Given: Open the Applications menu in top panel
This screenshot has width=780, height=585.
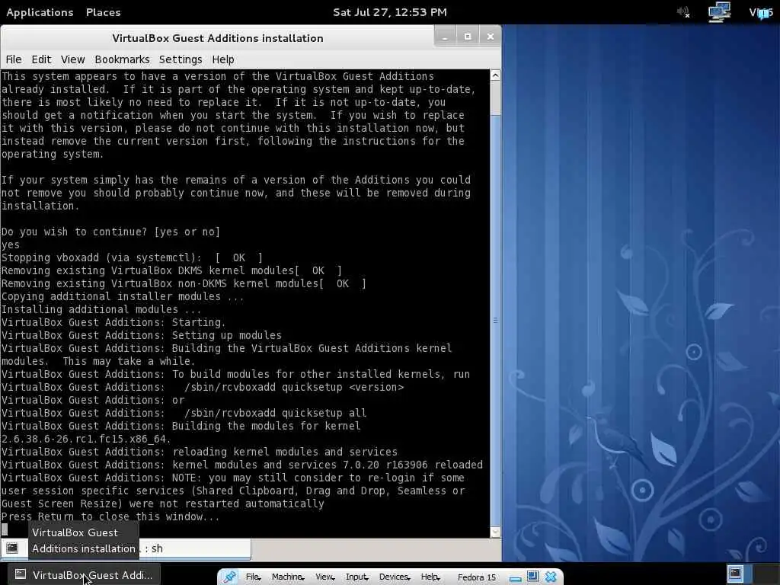Looking at the screenshot, I should 40,12.
